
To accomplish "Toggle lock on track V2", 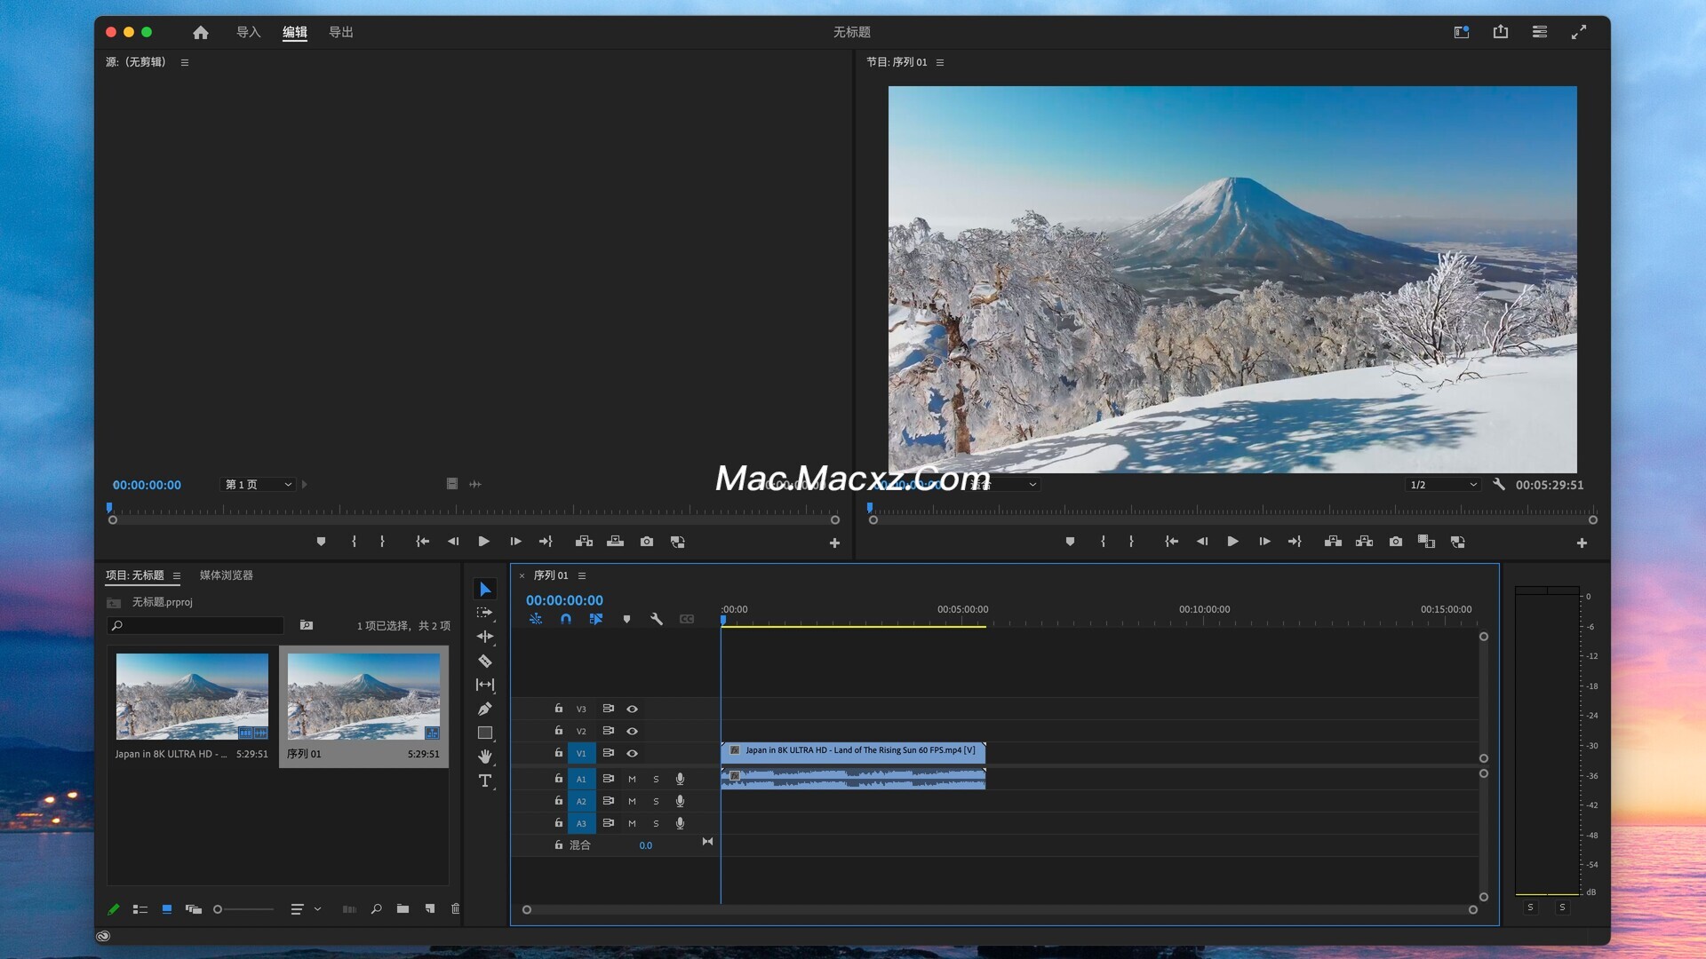I will [x=559, y=730].
